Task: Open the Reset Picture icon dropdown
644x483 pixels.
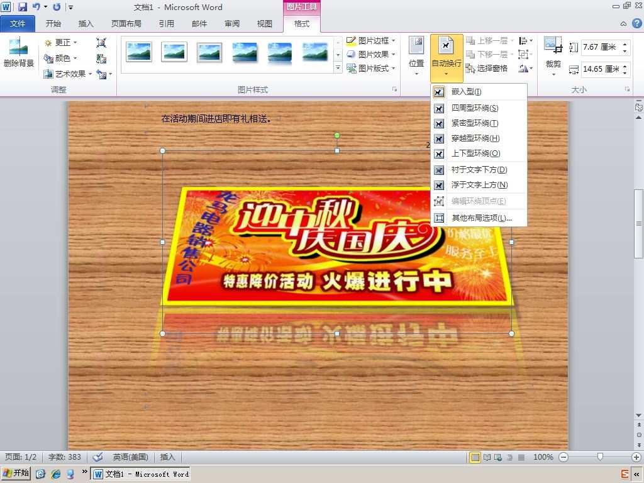Action: coord(111,74)
